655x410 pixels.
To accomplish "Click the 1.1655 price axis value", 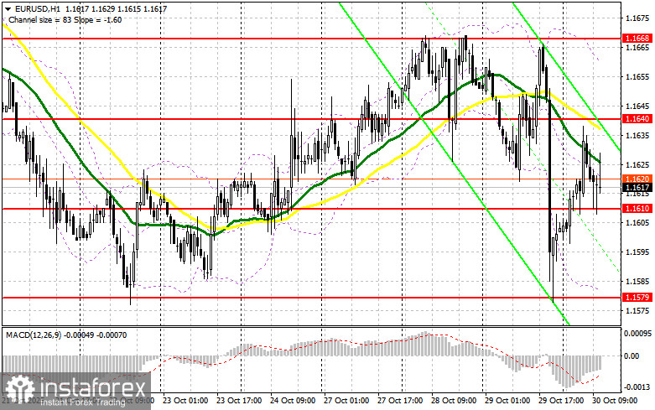I will [637, 77].
